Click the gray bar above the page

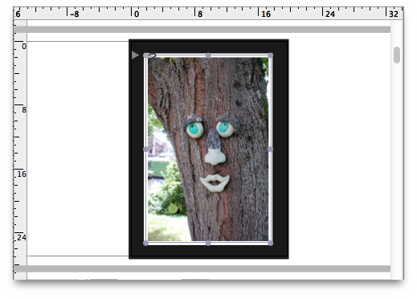pyautogui.click(x=202, y=30)
